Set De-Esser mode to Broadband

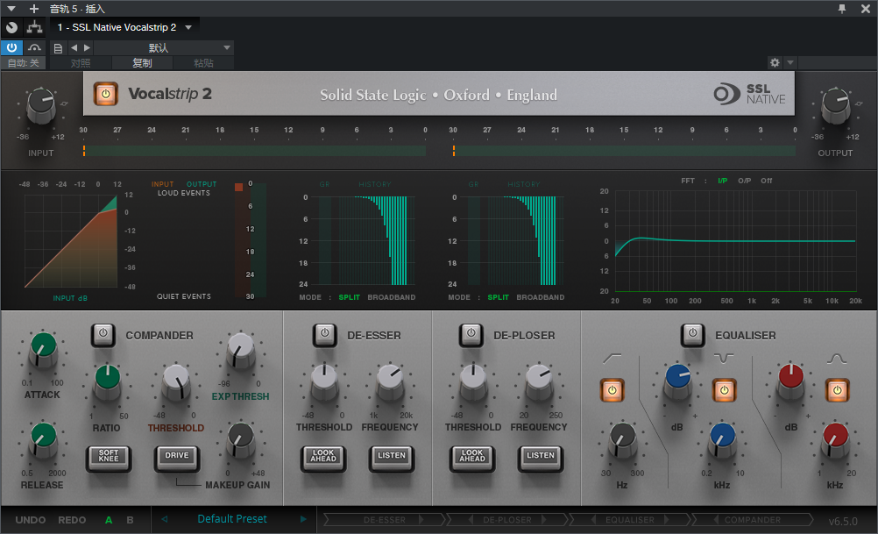(x=392, y=297)
